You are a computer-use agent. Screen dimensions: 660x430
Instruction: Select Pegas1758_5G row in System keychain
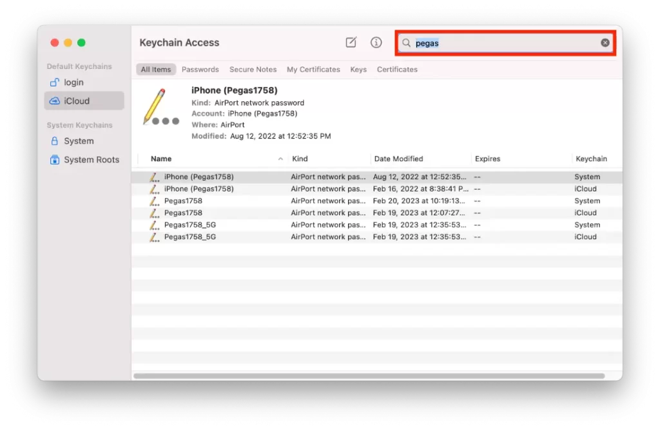point(376,225)
